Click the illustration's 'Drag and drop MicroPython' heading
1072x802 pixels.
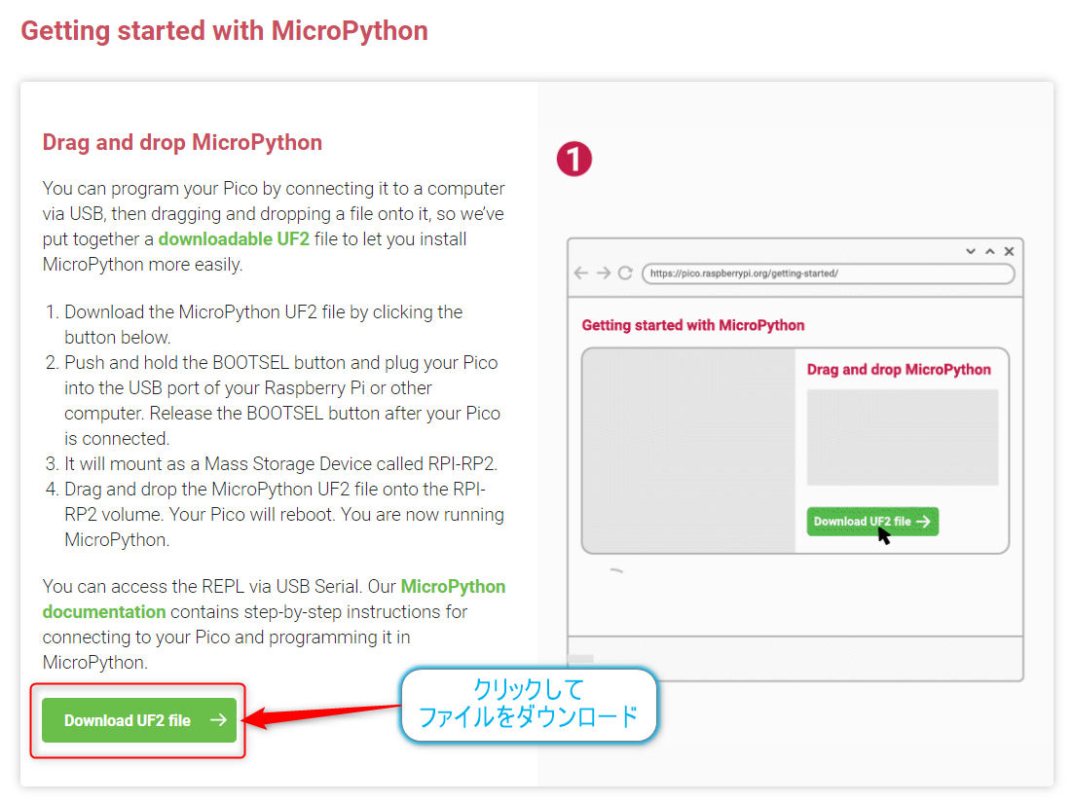click(899, 370)
